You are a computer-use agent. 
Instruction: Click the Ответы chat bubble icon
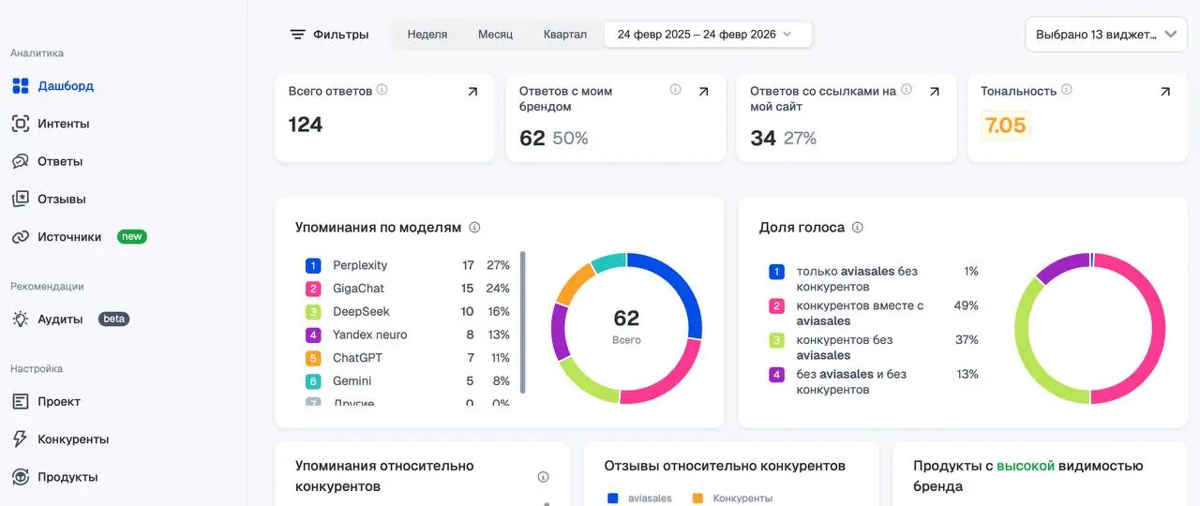coord(21,161)
